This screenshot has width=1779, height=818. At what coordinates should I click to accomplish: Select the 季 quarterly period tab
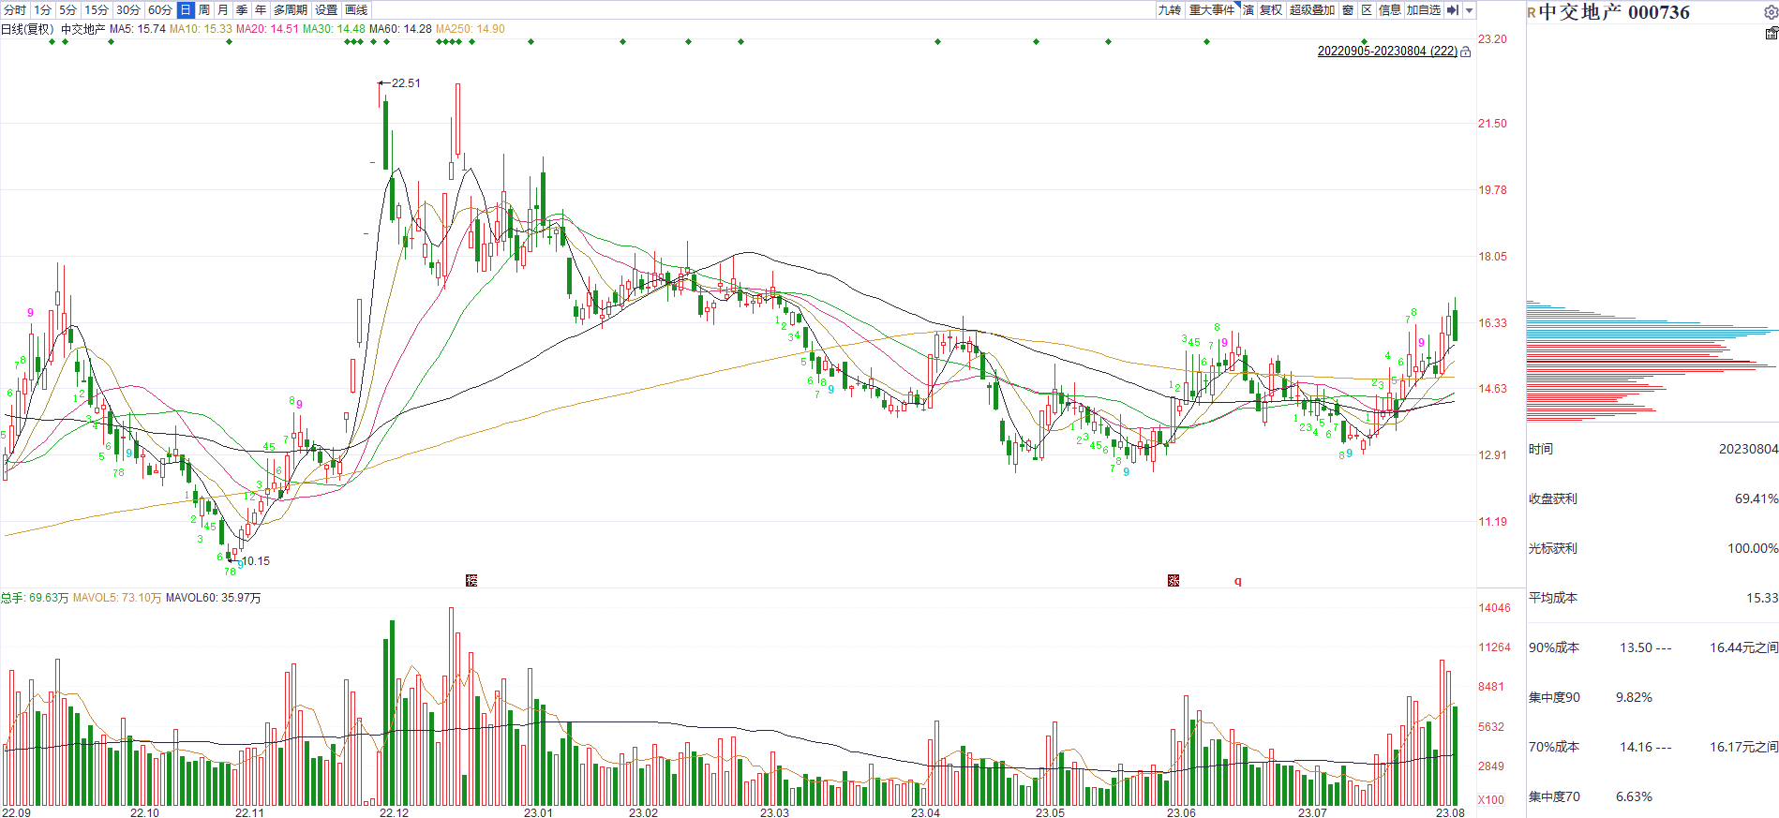pos(242,10)
